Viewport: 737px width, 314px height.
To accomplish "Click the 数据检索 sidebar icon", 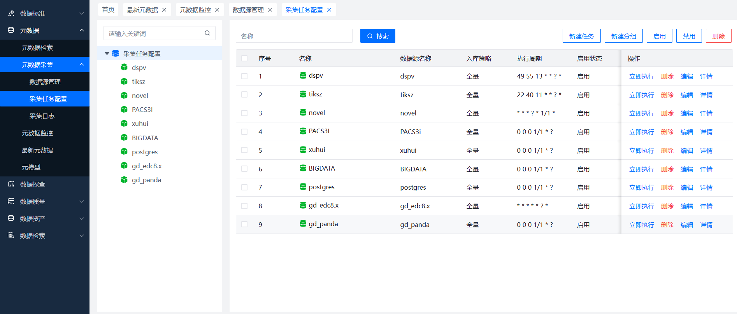I will tap(11, 235).
